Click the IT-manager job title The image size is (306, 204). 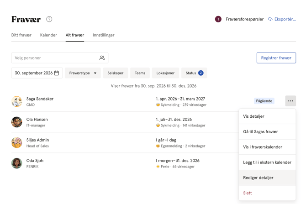tap(36, 125)
